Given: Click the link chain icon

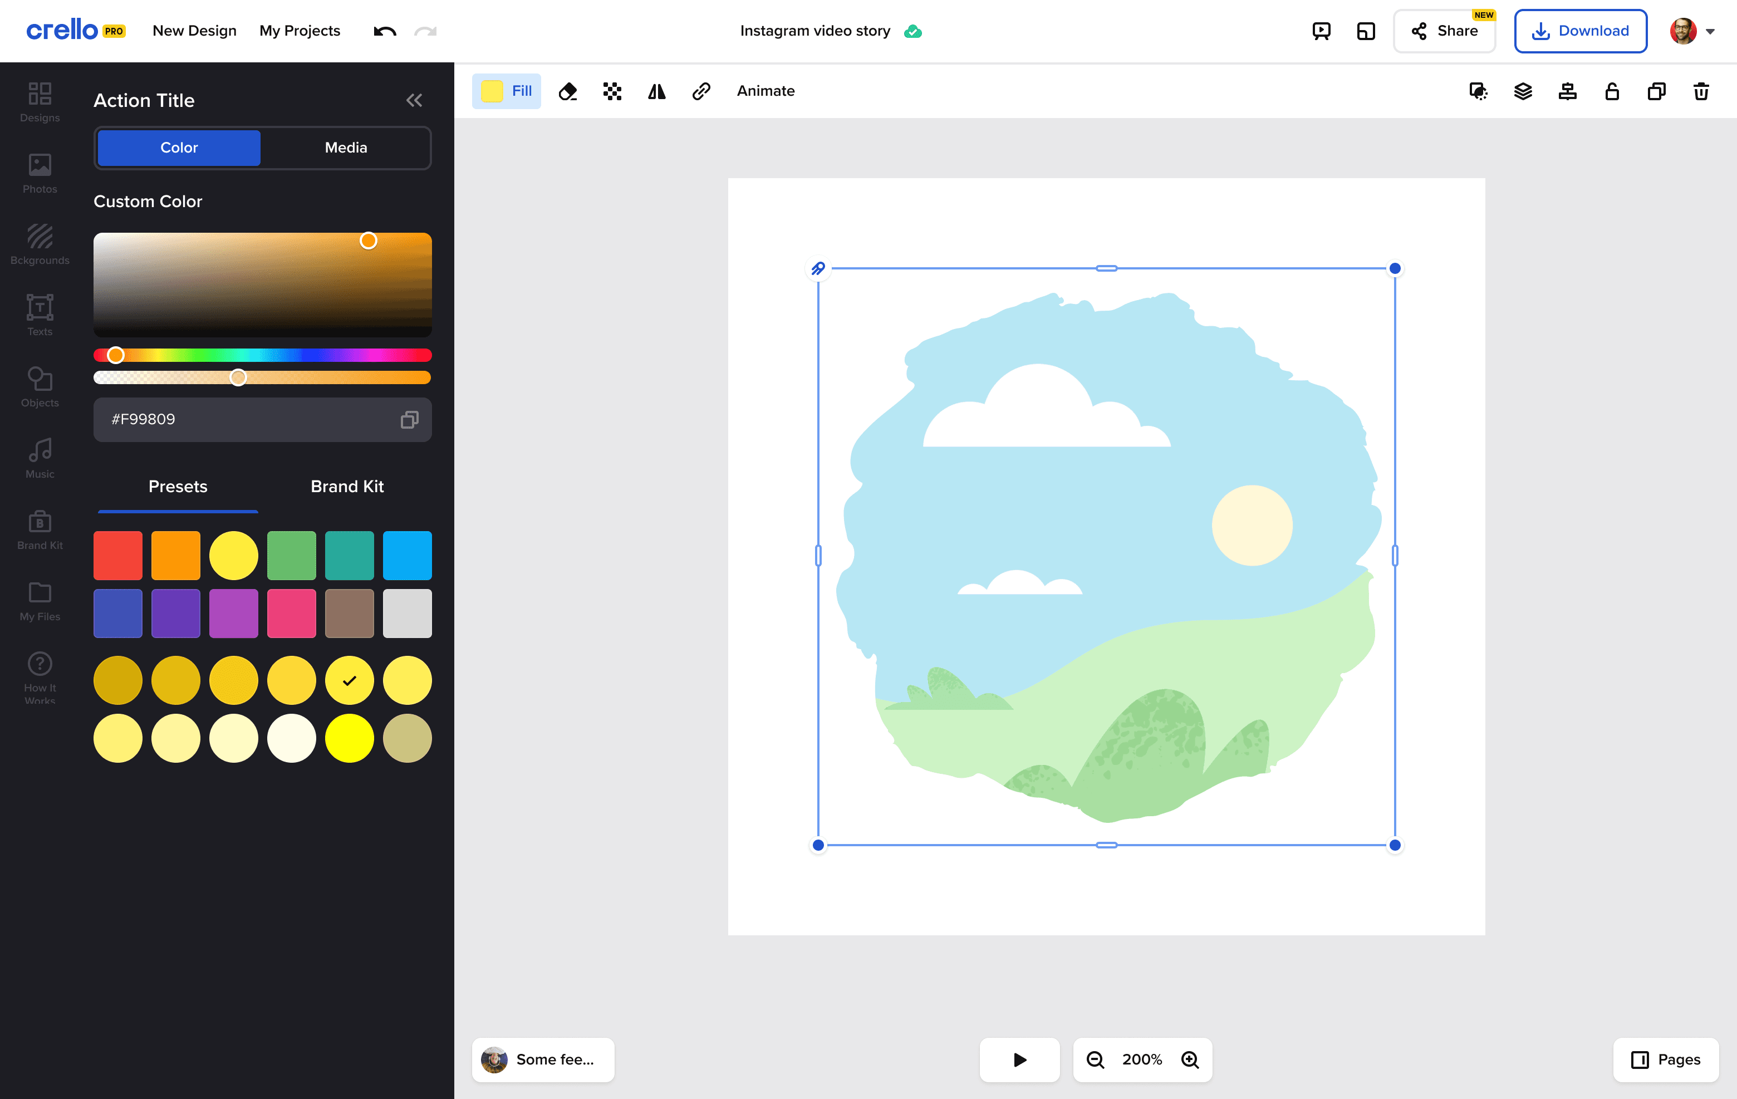Looking at the screenshot, I should [x=701, y=91].
